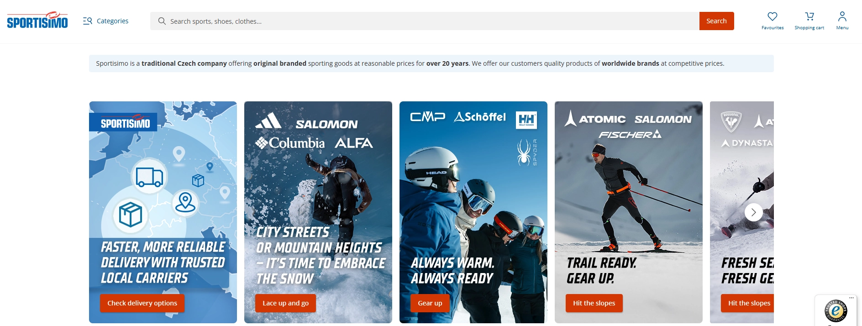This screenshot has width=862, height=326.
Task: Open the Trusted Shops badge
Action: click(836, 311)
